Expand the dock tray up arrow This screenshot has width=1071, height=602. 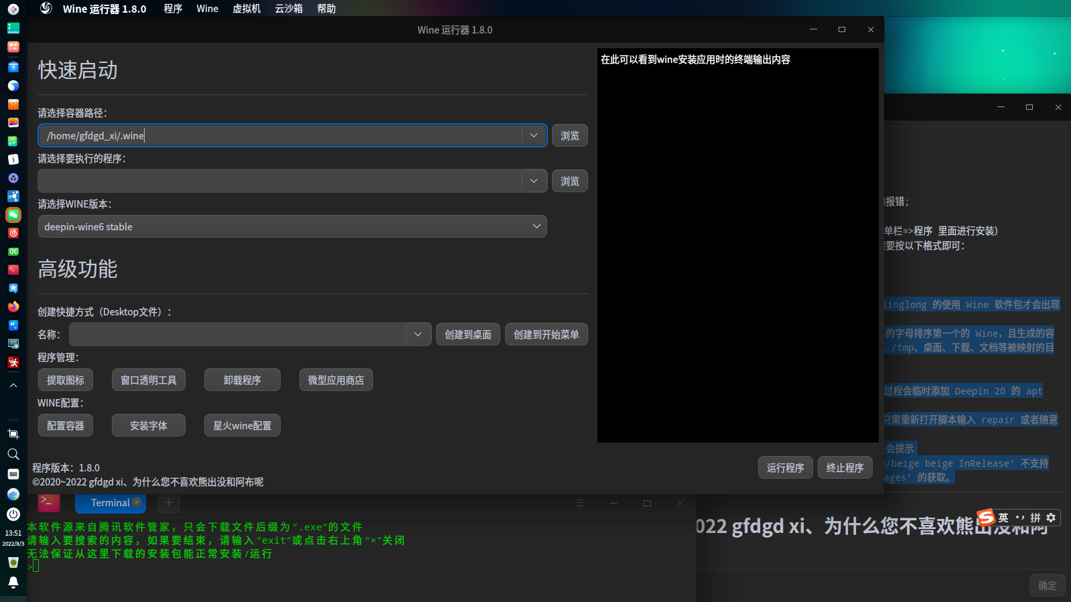13,386
